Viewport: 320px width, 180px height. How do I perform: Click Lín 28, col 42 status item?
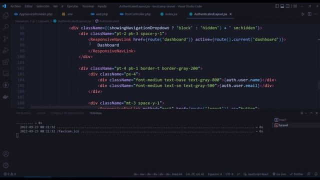pos(195,174)
